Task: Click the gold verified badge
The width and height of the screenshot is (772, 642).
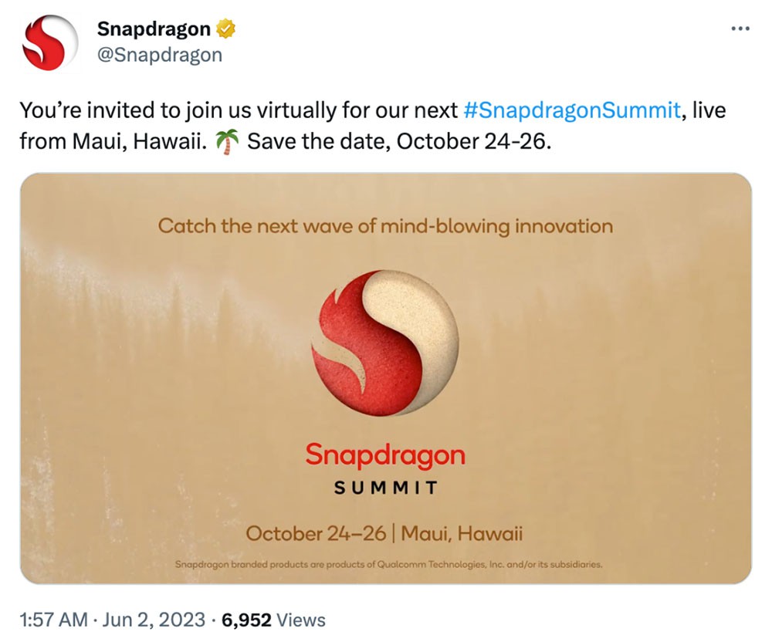Action: 225,29
